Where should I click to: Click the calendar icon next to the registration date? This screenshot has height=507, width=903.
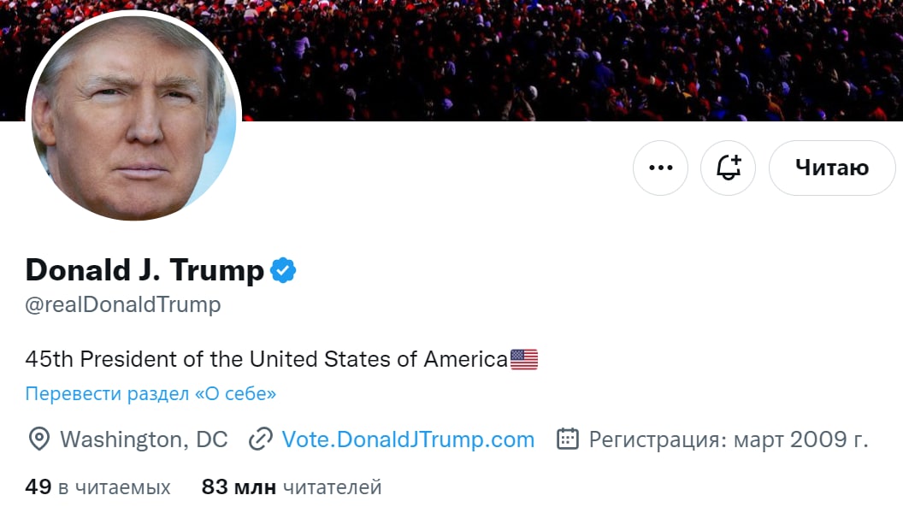(x=566, y=439)
